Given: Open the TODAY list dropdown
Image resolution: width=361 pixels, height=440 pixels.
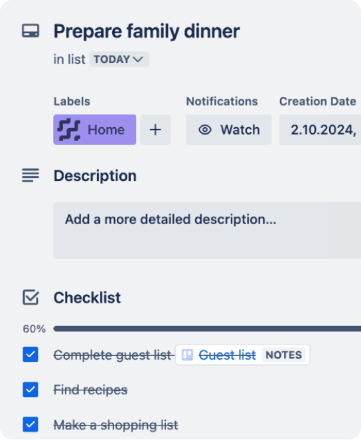Looking at the screenshot, I should click(x=119, y=59).
